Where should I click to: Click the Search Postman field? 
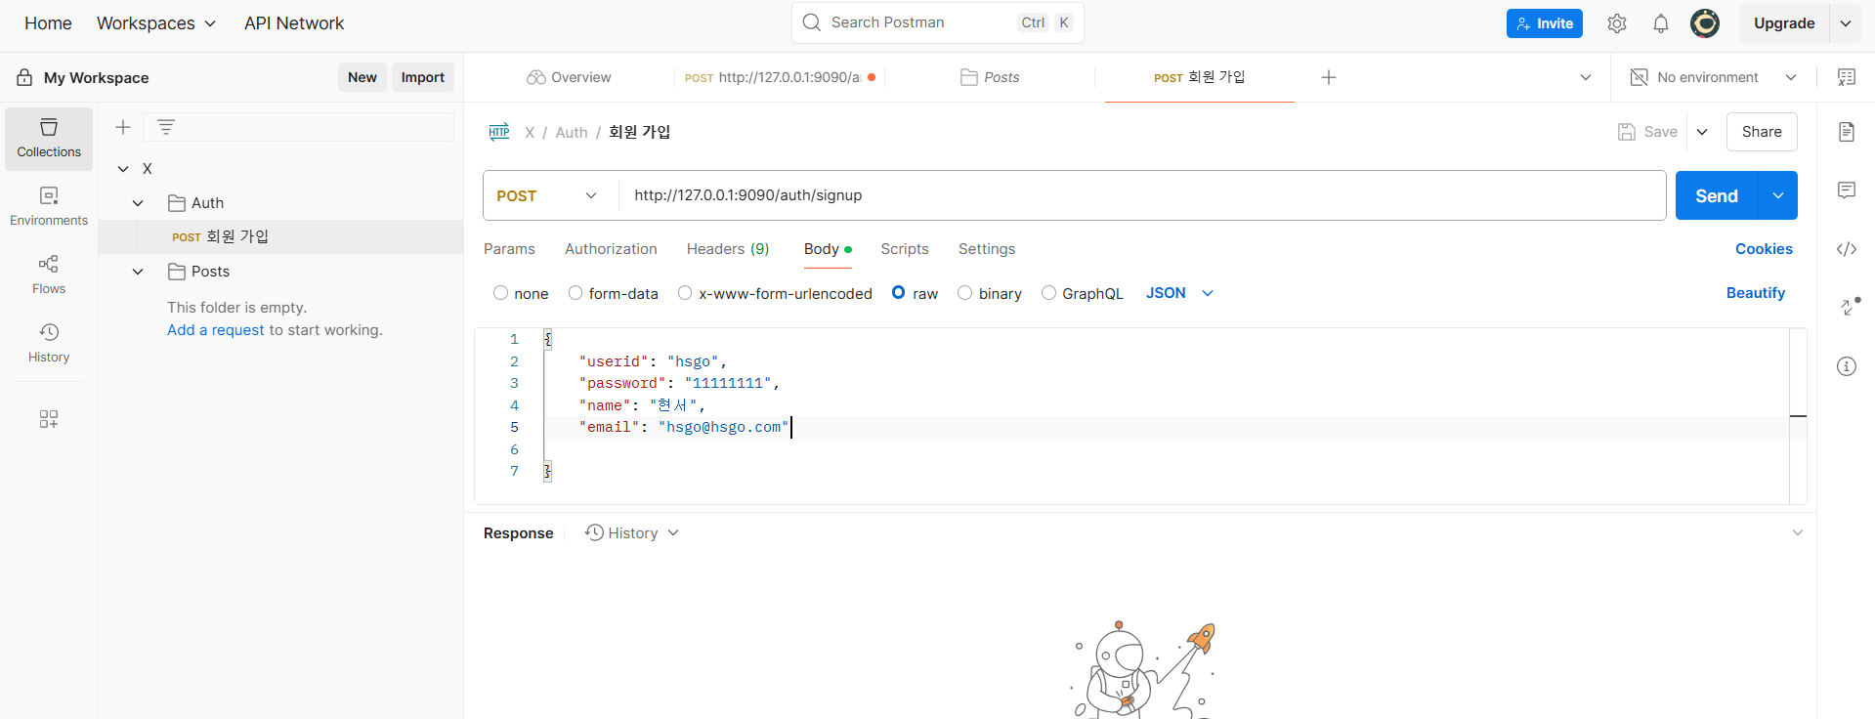pos(938,22)
